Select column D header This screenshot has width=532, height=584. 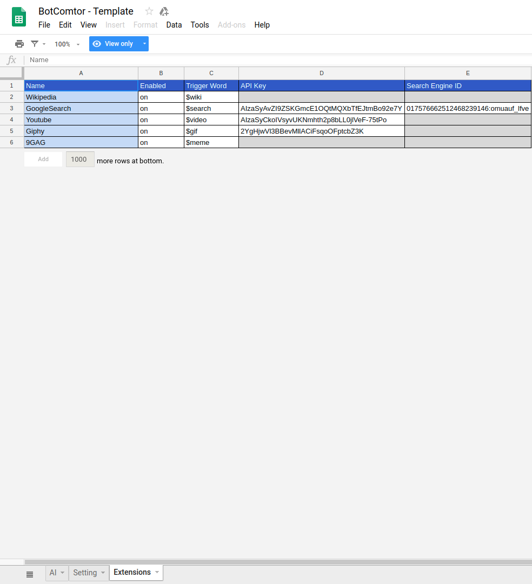(x=322, y=74)
